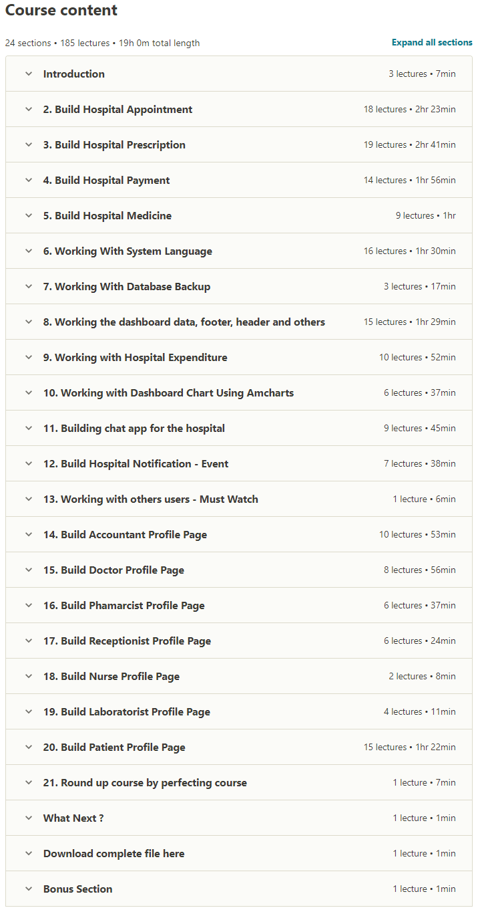
Task: Select 16. Build Phamarcist Profile Page title
Action: point(124,606)
